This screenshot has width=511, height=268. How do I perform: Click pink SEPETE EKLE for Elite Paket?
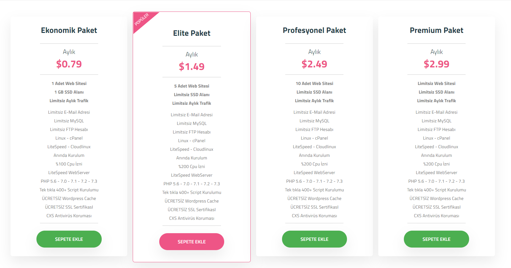pos(192,241)
